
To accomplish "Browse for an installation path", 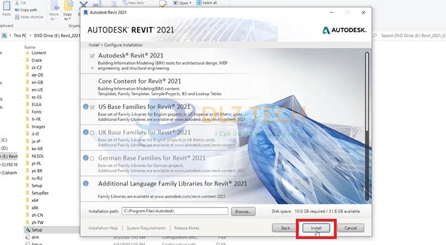I will pyautogui.click(x=243, y=211).
